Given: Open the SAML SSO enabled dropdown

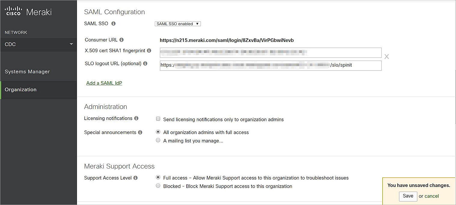Looking at the screenshot, I should point(178,24).
